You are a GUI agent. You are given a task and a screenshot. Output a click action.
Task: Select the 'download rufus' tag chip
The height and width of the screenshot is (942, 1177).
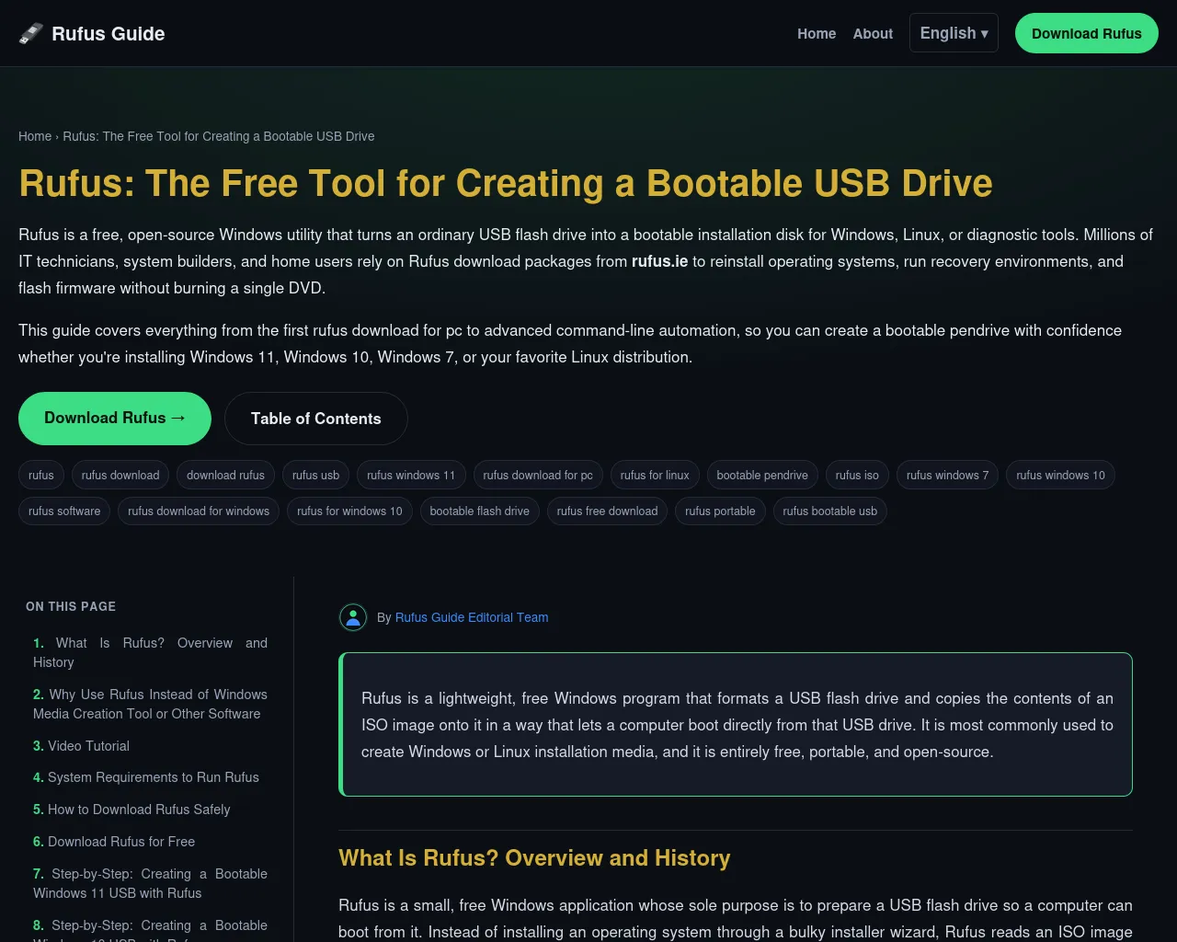point(225,475)
